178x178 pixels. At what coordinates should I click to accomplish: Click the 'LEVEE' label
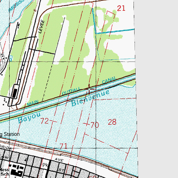41,27
